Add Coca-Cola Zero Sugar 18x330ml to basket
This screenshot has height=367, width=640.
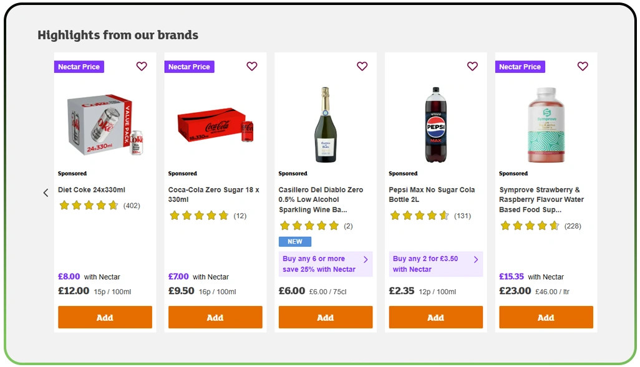click(215, 317)
